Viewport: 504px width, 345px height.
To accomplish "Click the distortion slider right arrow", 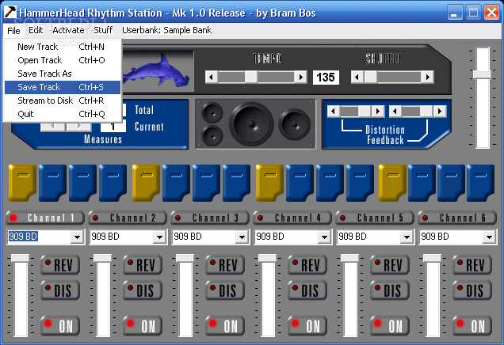I will click(378, 112).
